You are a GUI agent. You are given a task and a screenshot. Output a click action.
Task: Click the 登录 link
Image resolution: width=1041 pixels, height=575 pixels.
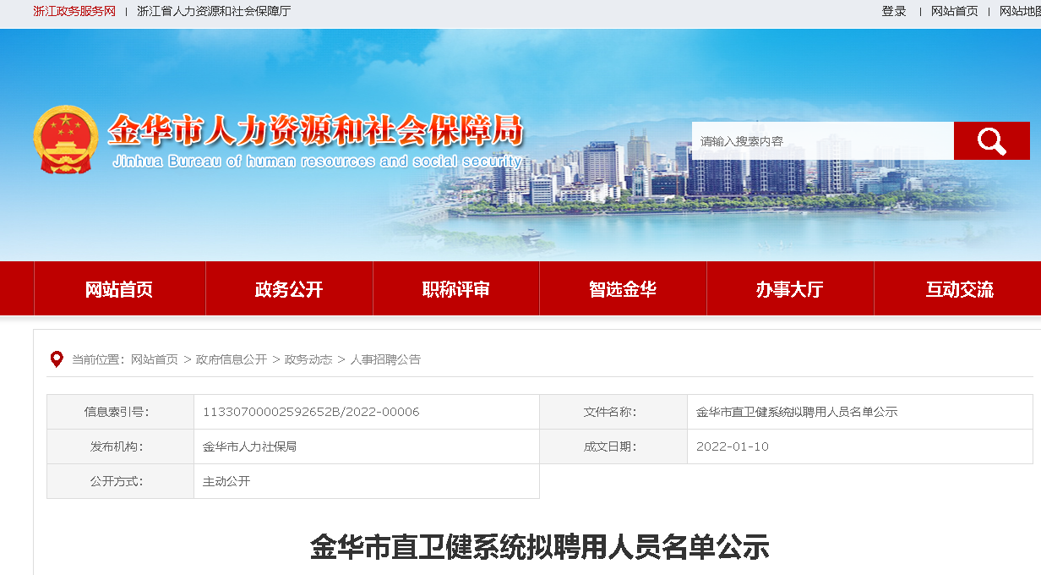(x=894, y=11)
